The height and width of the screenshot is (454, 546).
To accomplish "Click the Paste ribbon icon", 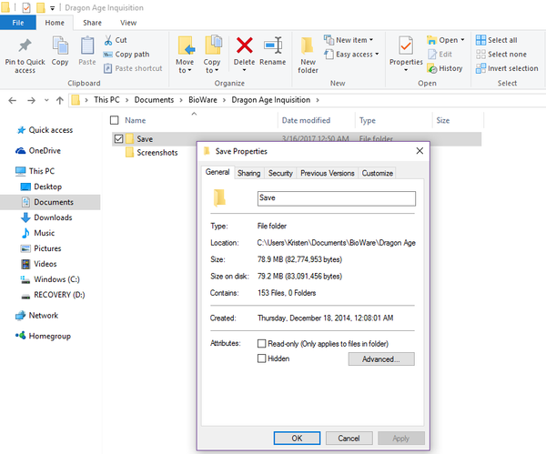I will pos(87,51).
